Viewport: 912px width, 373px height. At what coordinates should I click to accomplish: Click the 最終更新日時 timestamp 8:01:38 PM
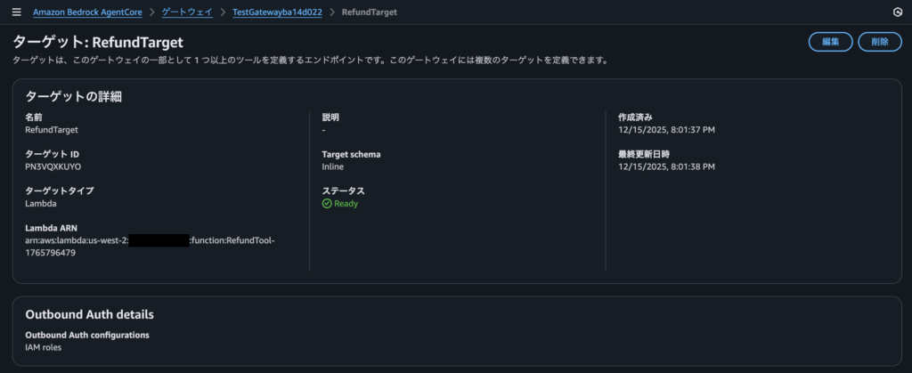[666, 166]
